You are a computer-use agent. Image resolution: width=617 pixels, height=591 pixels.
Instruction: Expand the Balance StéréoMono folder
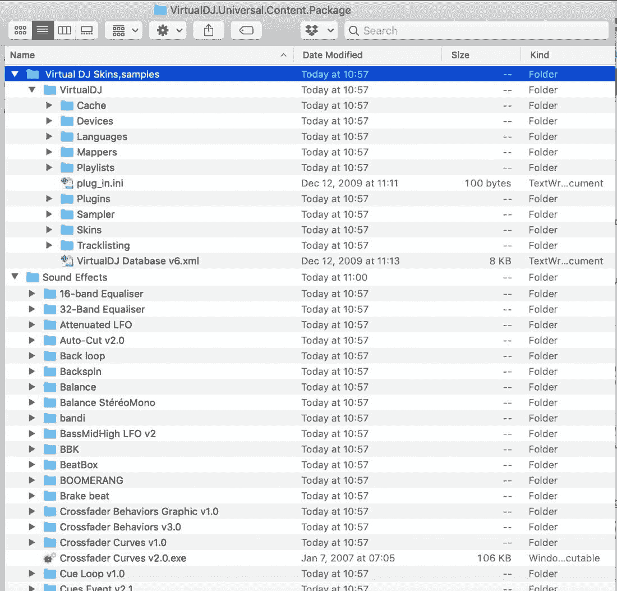point(32,402)
